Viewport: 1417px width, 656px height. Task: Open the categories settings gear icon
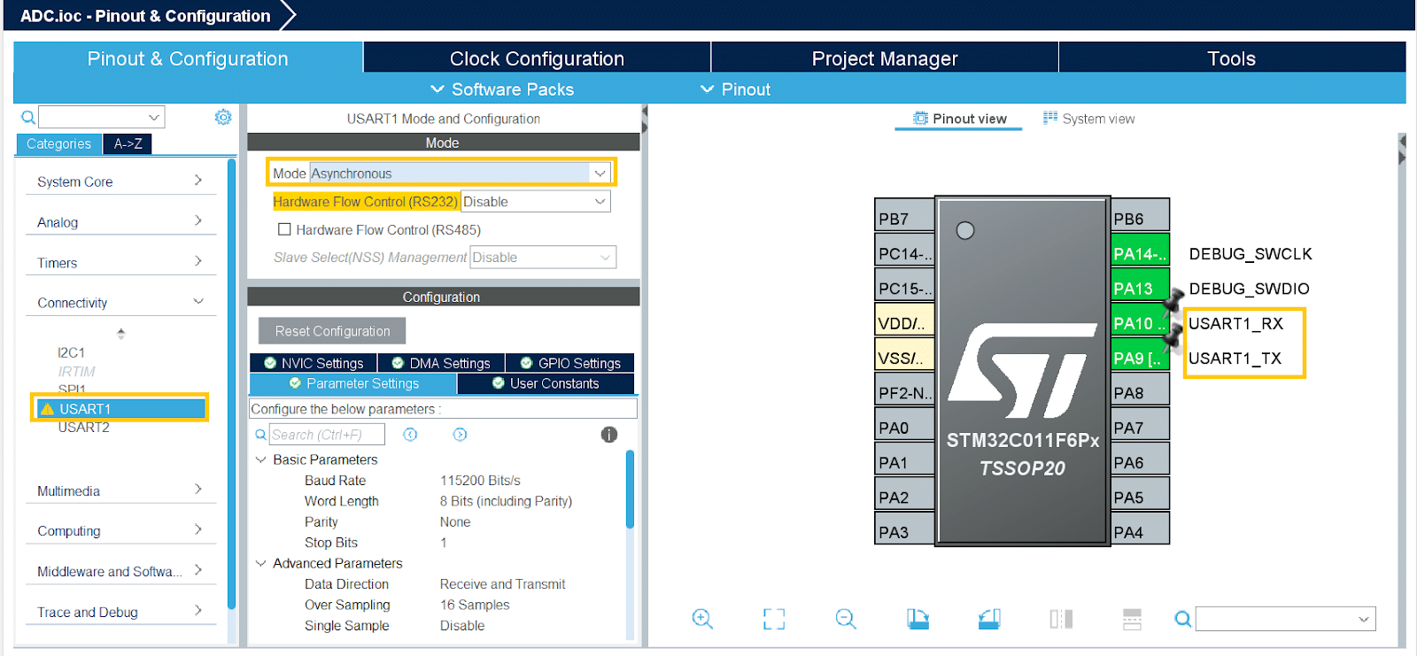coord(223,117)
